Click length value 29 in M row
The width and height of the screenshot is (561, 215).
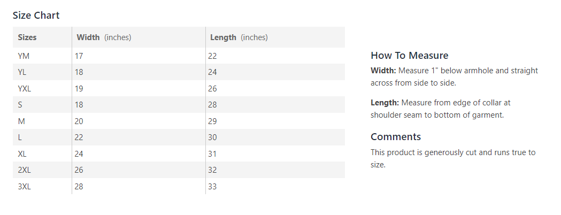coord(212,121)
